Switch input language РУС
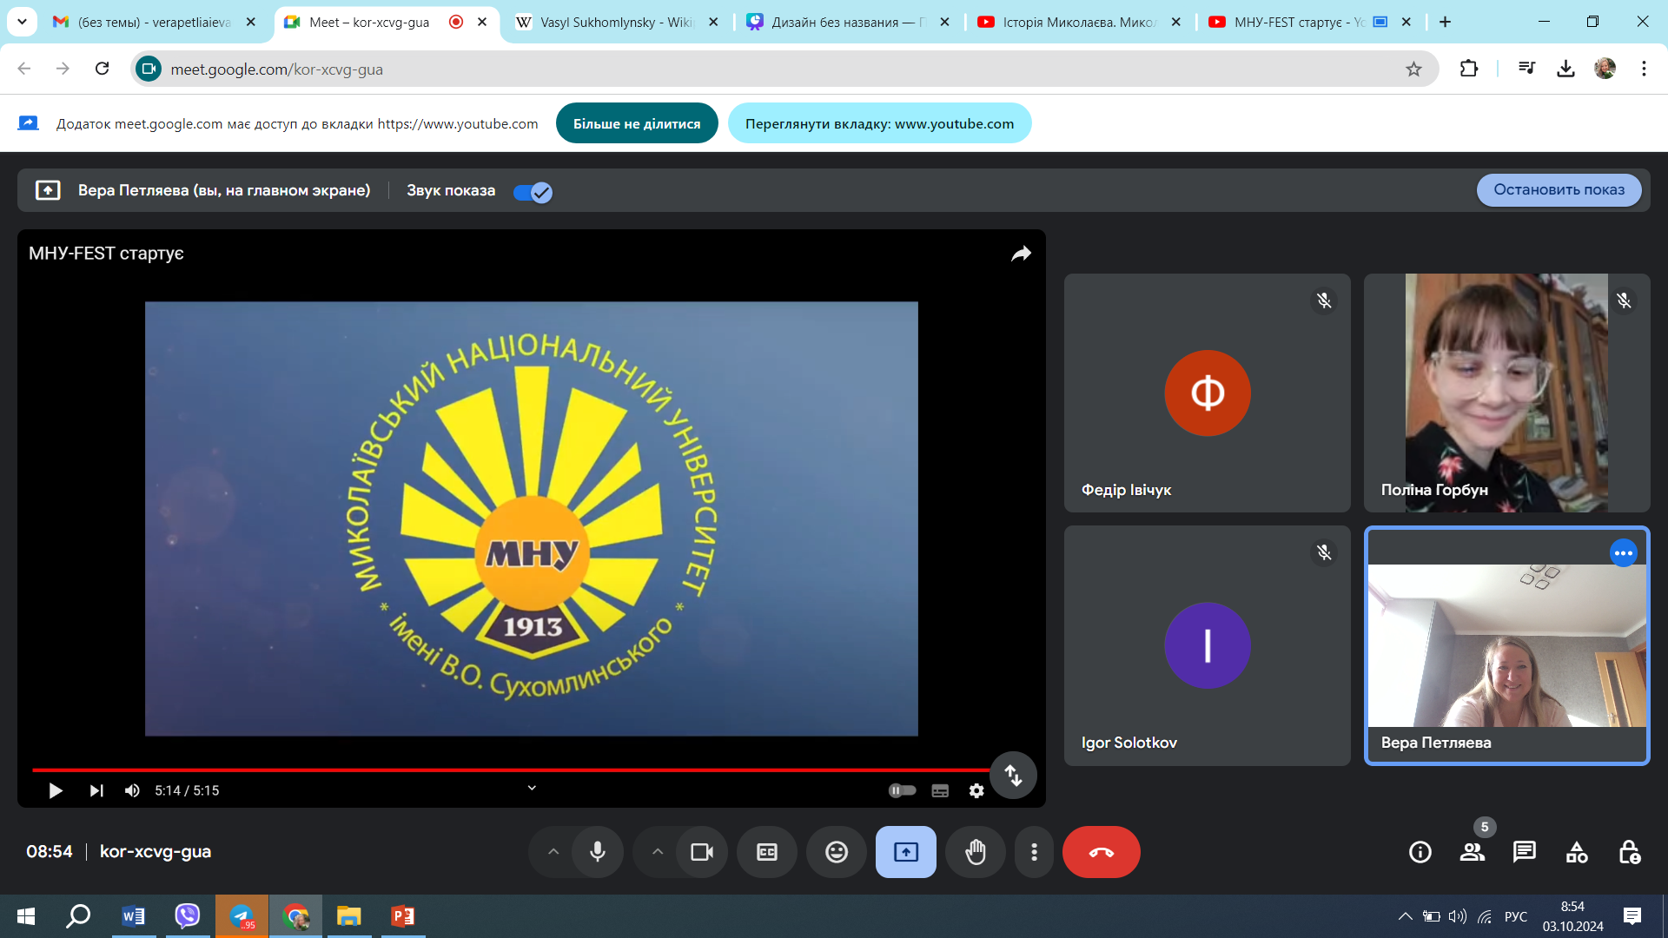 [x=1515, y=916]
